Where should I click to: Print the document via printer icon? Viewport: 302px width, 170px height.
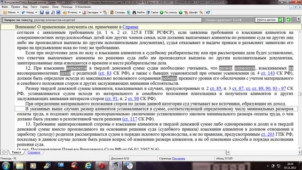[x=47, y=12]
